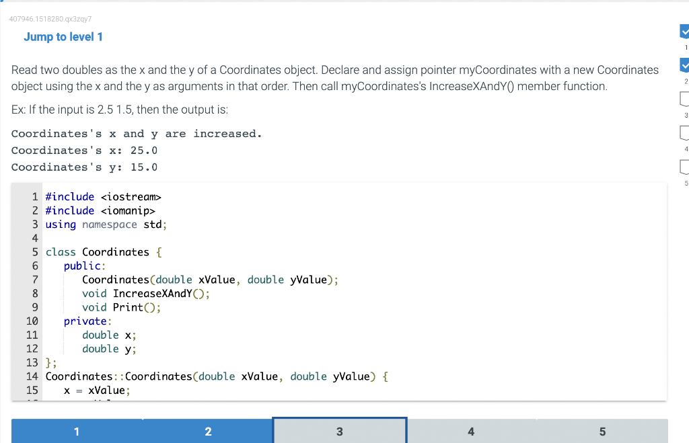Click the blue level 2 progress bar segment

click(208, 431)
